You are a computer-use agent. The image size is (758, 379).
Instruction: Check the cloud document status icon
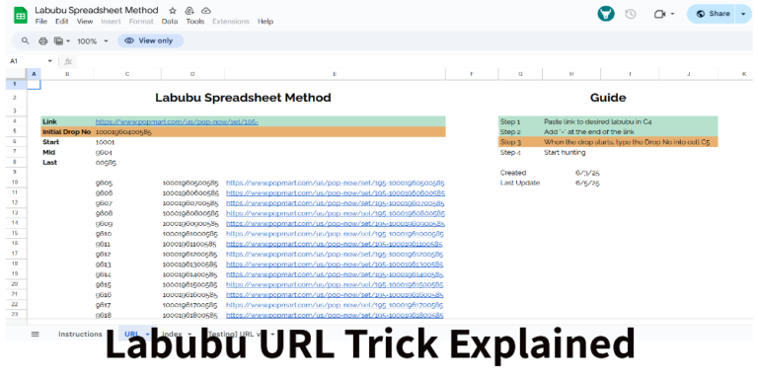206,10
